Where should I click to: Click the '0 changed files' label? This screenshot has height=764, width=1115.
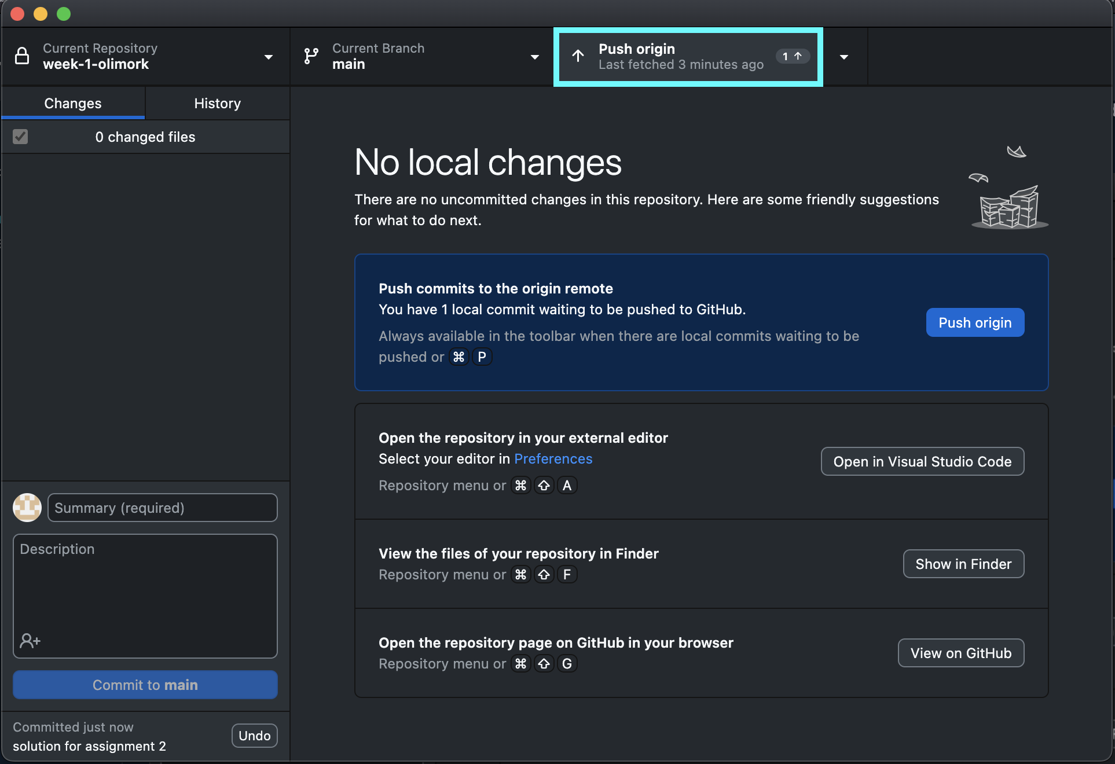tap(145, 137)
